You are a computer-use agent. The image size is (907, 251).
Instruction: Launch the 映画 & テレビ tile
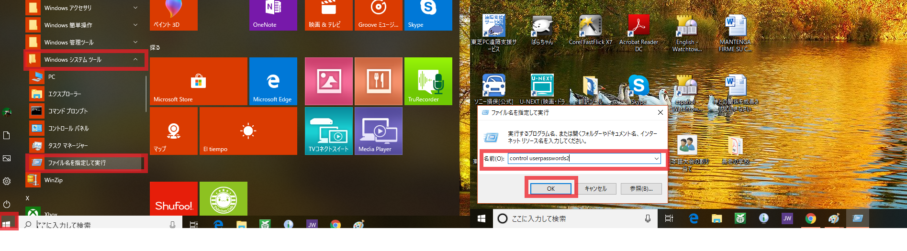(329, 15)
